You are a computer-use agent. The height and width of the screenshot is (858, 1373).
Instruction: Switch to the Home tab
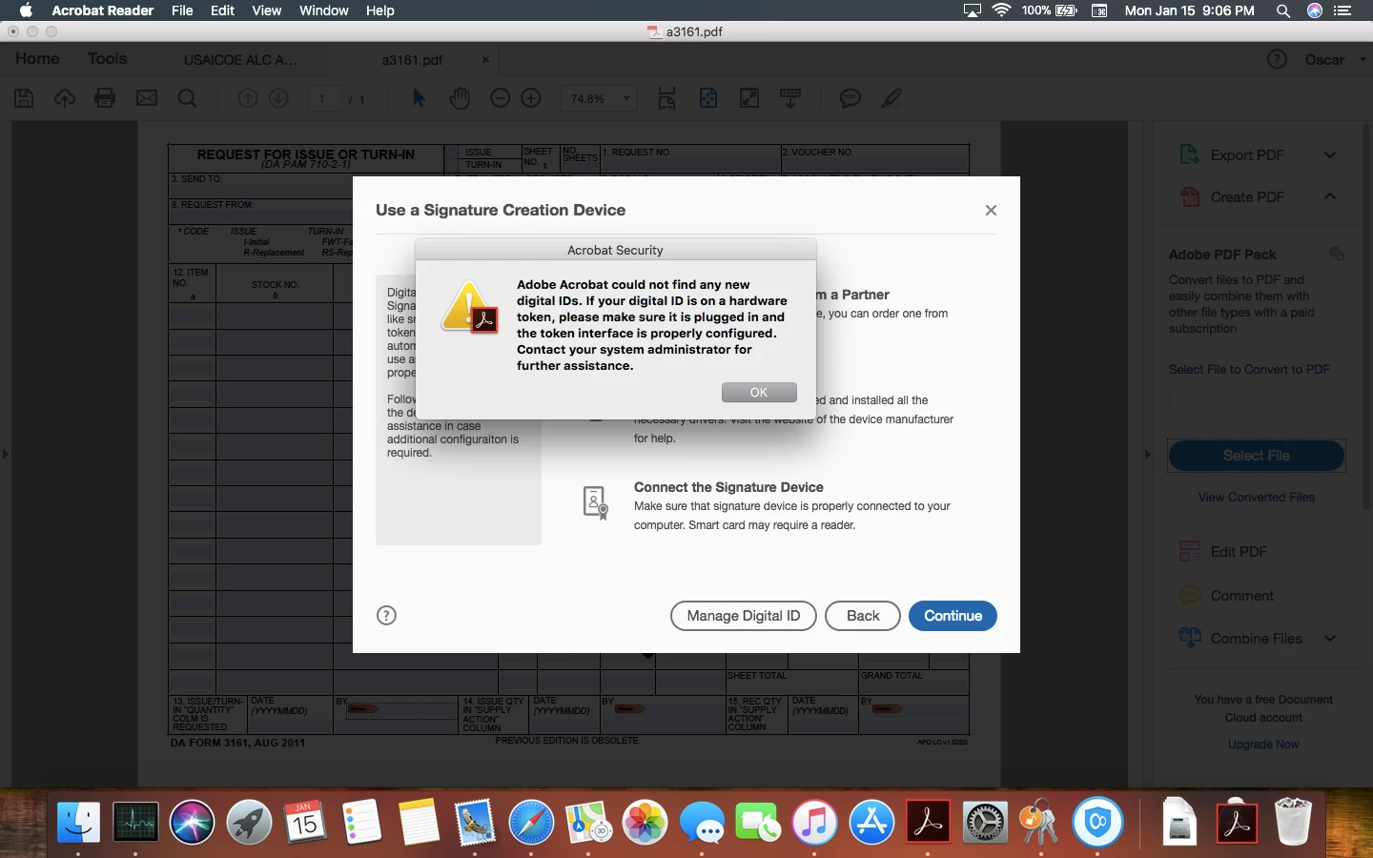[37, 59]
